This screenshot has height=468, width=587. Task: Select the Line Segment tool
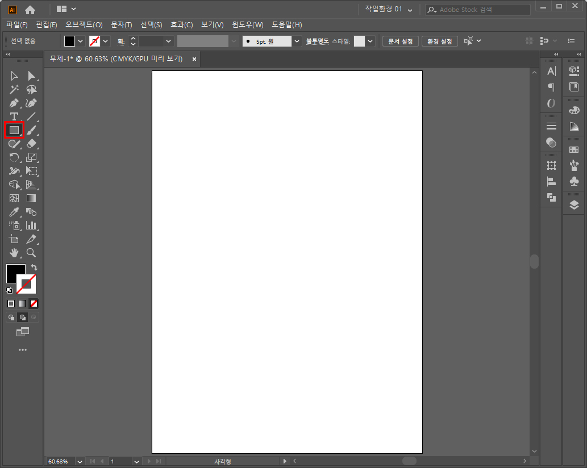[x=31, y=116]
